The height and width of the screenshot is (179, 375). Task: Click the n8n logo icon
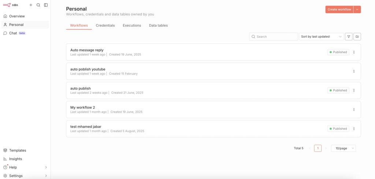pos(7,5)
